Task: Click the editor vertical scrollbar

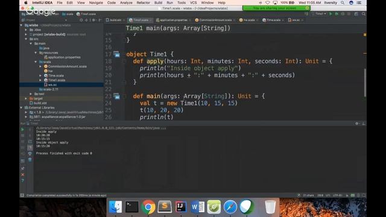Action: pyautogui.click(x=365, y=83)
